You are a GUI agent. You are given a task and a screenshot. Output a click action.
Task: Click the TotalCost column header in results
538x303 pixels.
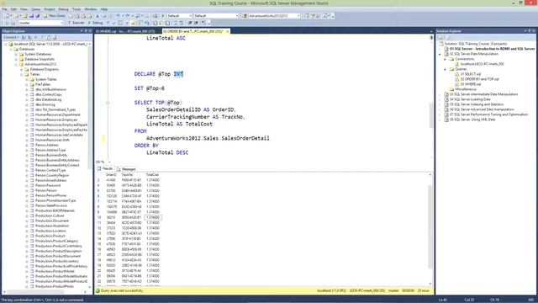click(152, 175)
